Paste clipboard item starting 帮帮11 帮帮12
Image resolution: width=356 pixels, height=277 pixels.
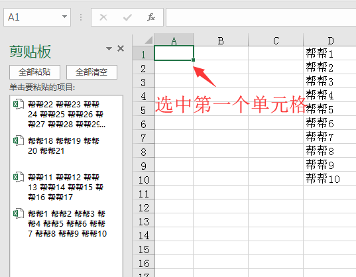pyautogui.click(x=66, y=187)
